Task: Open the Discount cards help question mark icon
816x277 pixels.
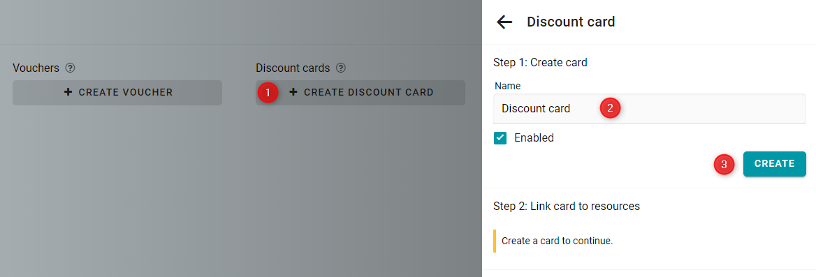Action: (x=341, y=68)
